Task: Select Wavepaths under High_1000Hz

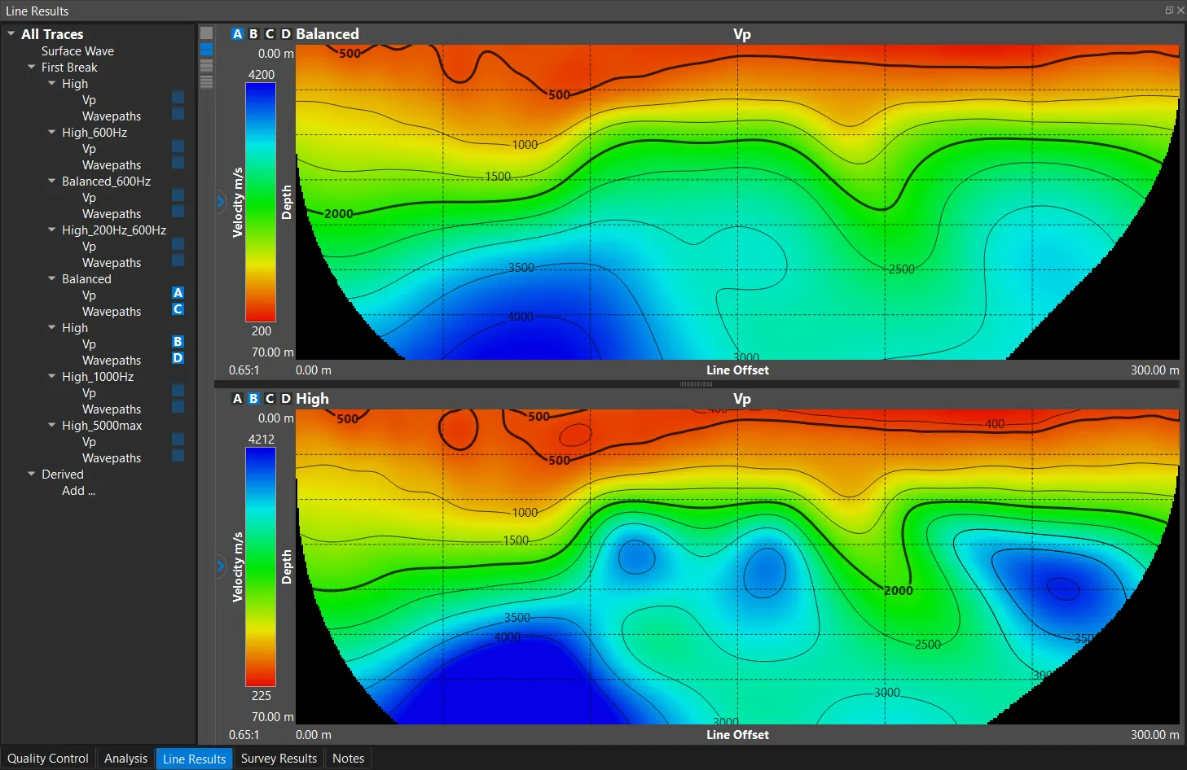Action: (112, 409)
